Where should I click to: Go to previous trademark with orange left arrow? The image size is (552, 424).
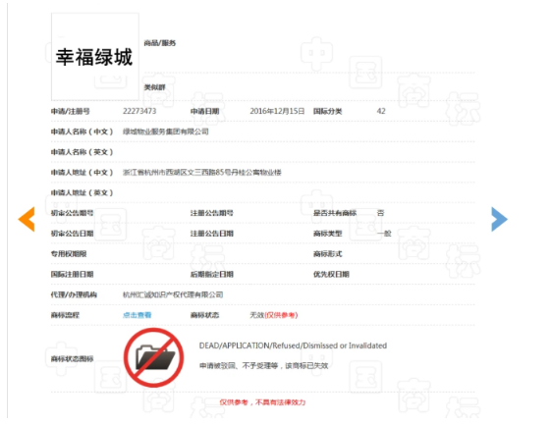click(x=27, y=219)
